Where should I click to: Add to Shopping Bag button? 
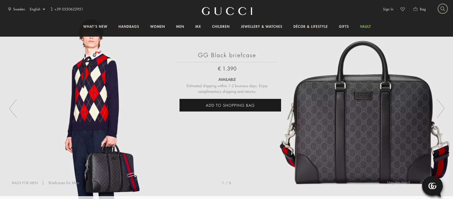pyautogui.click(x=230, y=105)
